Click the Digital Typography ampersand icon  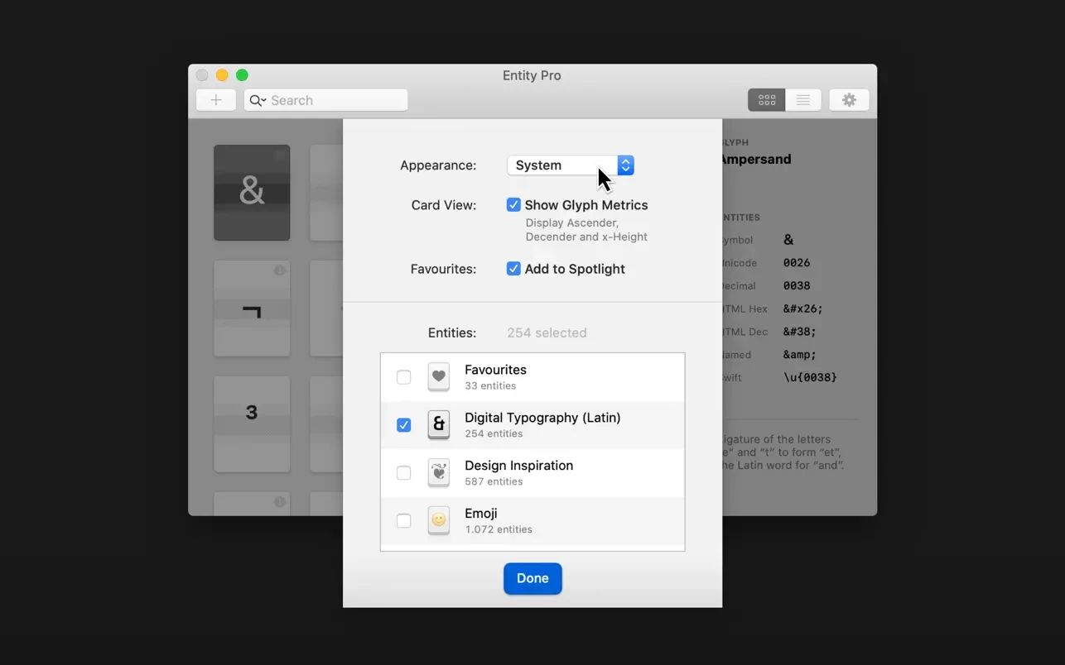439,425
